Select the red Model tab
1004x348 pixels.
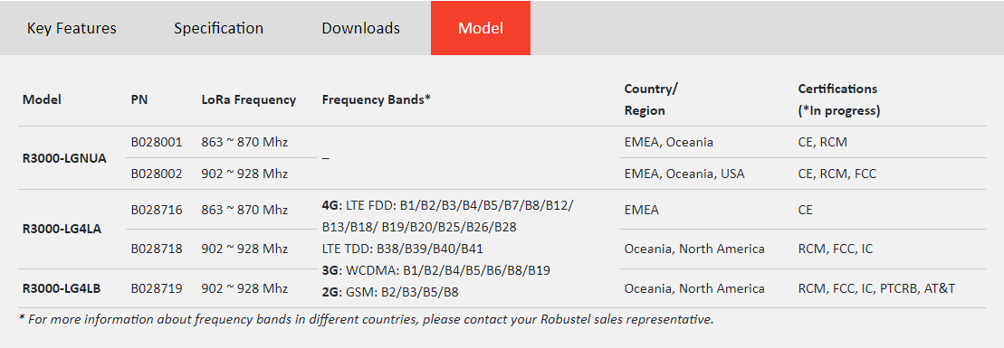point(480,28)
